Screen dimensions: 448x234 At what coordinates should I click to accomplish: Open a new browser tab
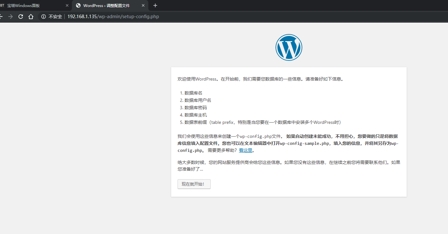155,5
